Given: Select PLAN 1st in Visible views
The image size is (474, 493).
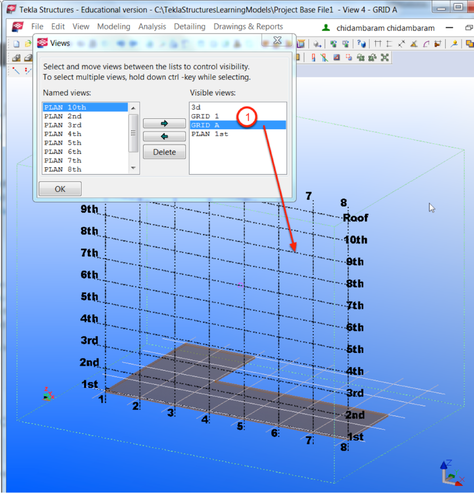Looking at the screenshot, I should click(x=209, y=134).
